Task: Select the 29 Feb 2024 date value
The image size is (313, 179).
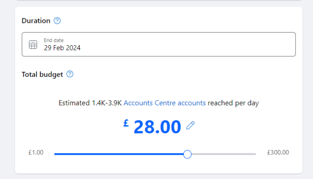Action: 62,48
